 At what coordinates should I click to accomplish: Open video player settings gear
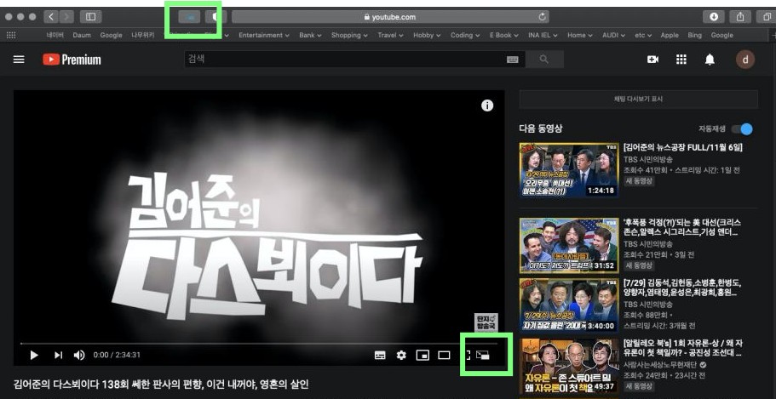[x=401, y=355]
